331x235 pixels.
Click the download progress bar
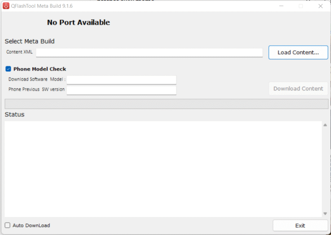coord(166,104)
